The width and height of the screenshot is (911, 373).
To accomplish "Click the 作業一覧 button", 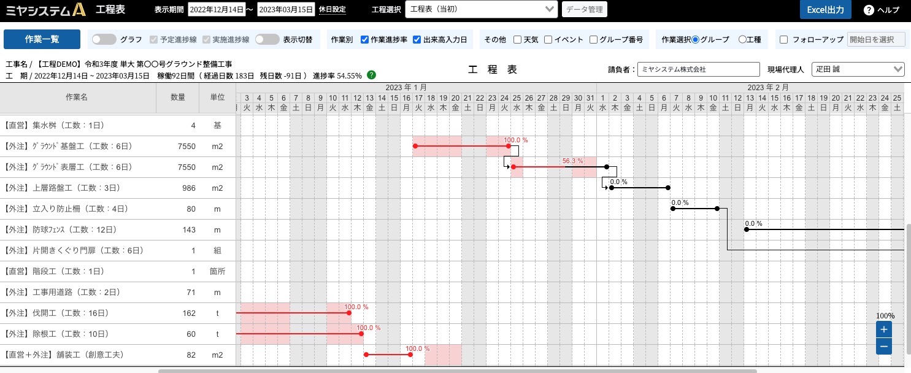I will (42, 39).
